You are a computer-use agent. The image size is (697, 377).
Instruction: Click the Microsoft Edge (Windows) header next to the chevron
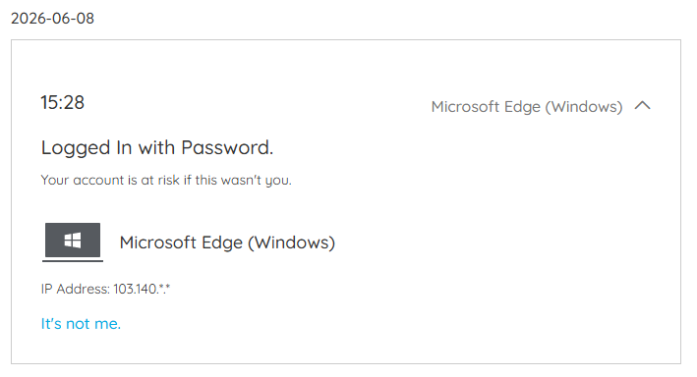coord(527,107)
